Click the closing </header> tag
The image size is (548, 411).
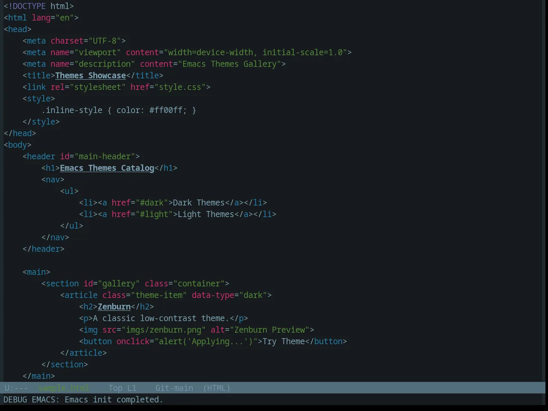pyautogui.click(x=43, y=249)
